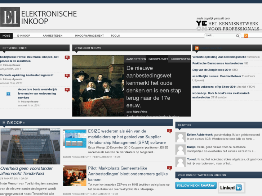Go to the Home menu item
262x196 pixels.
click(x=6, y=36)
